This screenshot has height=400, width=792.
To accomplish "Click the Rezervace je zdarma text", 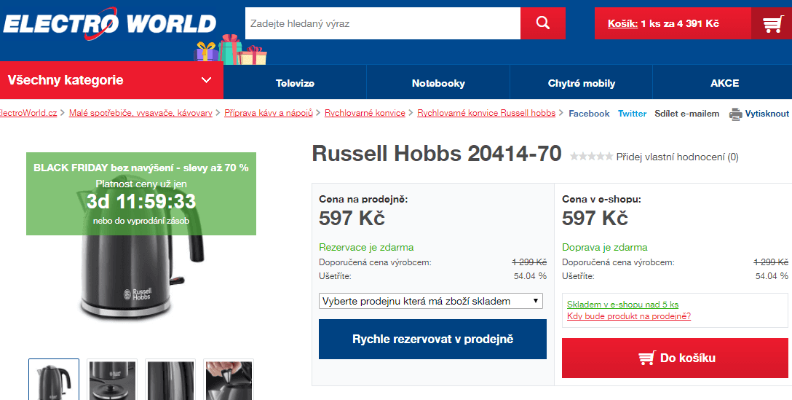I will point(366,247).
